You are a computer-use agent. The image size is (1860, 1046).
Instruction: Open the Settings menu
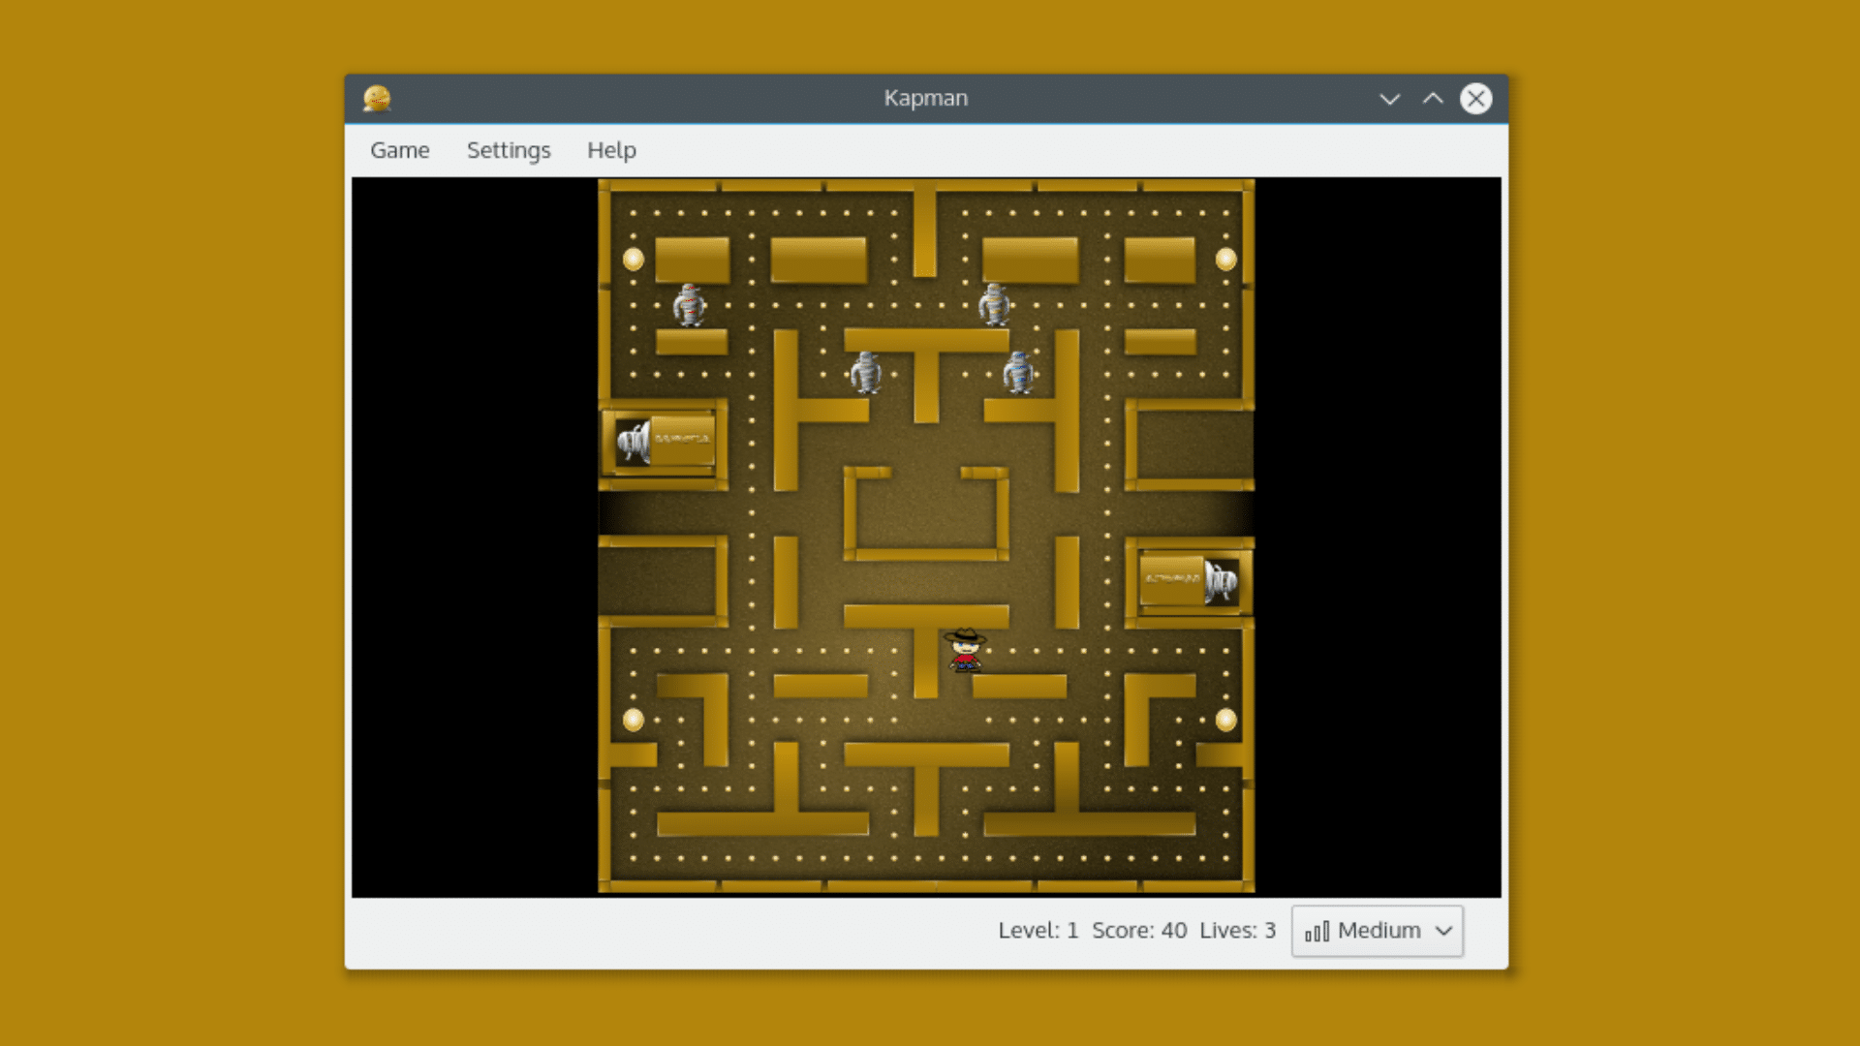[509, 150]
